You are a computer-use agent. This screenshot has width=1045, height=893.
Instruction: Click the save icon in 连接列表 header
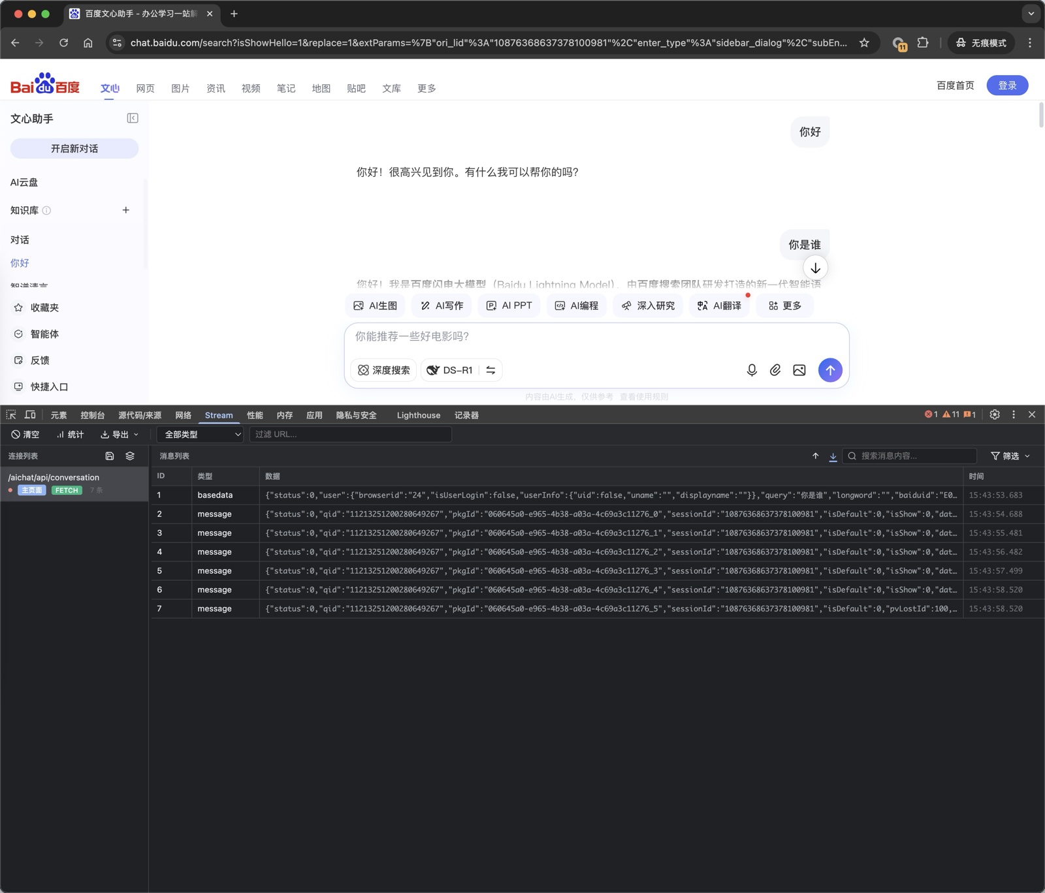[110, 456]
